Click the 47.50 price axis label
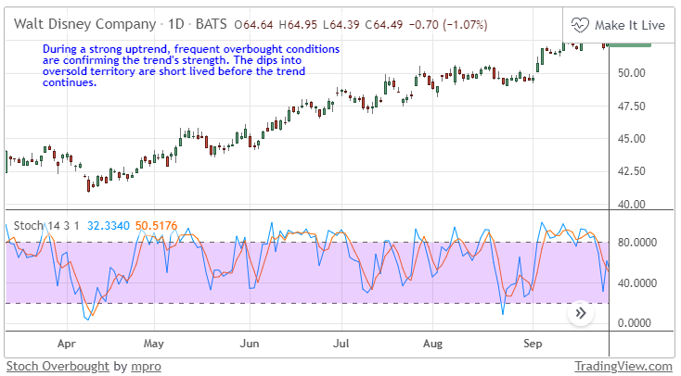 632,107
